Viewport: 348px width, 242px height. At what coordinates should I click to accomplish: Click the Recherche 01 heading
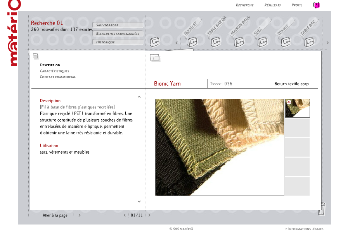[47, 23]
